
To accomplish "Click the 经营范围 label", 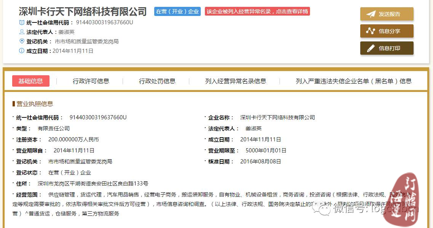I will pos(28,195).
